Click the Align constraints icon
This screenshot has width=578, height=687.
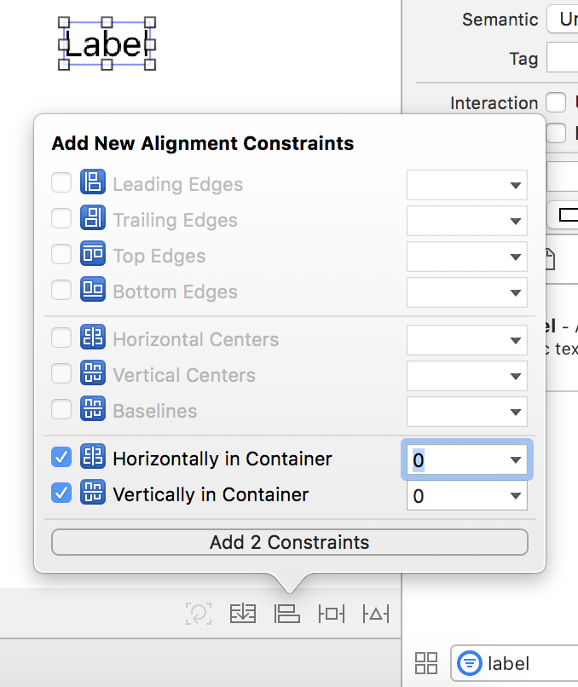tap(287, 613)
